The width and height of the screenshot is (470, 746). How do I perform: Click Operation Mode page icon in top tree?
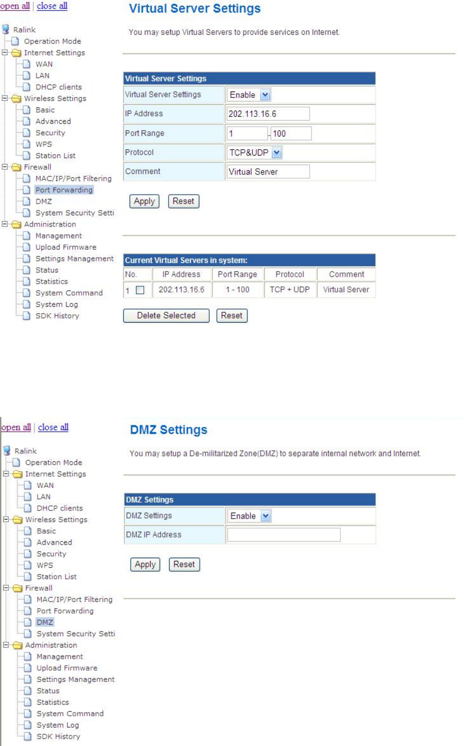point(15,41)
